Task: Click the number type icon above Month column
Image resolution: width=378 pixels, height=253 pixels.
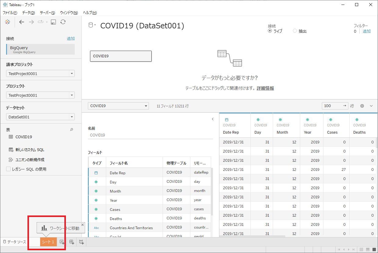Action: pos(280,120)
